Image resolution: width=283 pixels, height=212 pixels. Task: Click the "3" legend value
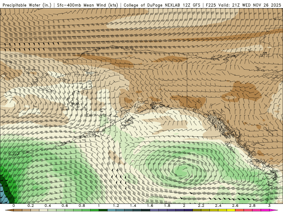click(269, 206)
